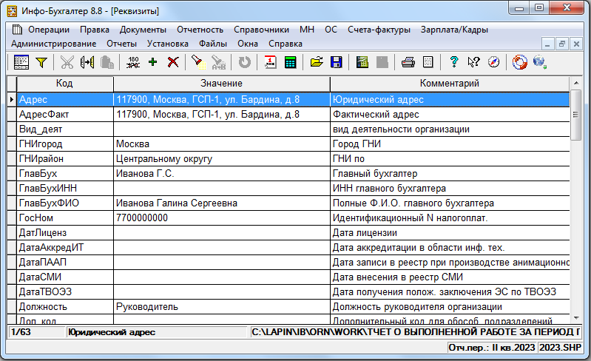
Task: Click the Комментарий column header
Action: click(x=450, y=84)
